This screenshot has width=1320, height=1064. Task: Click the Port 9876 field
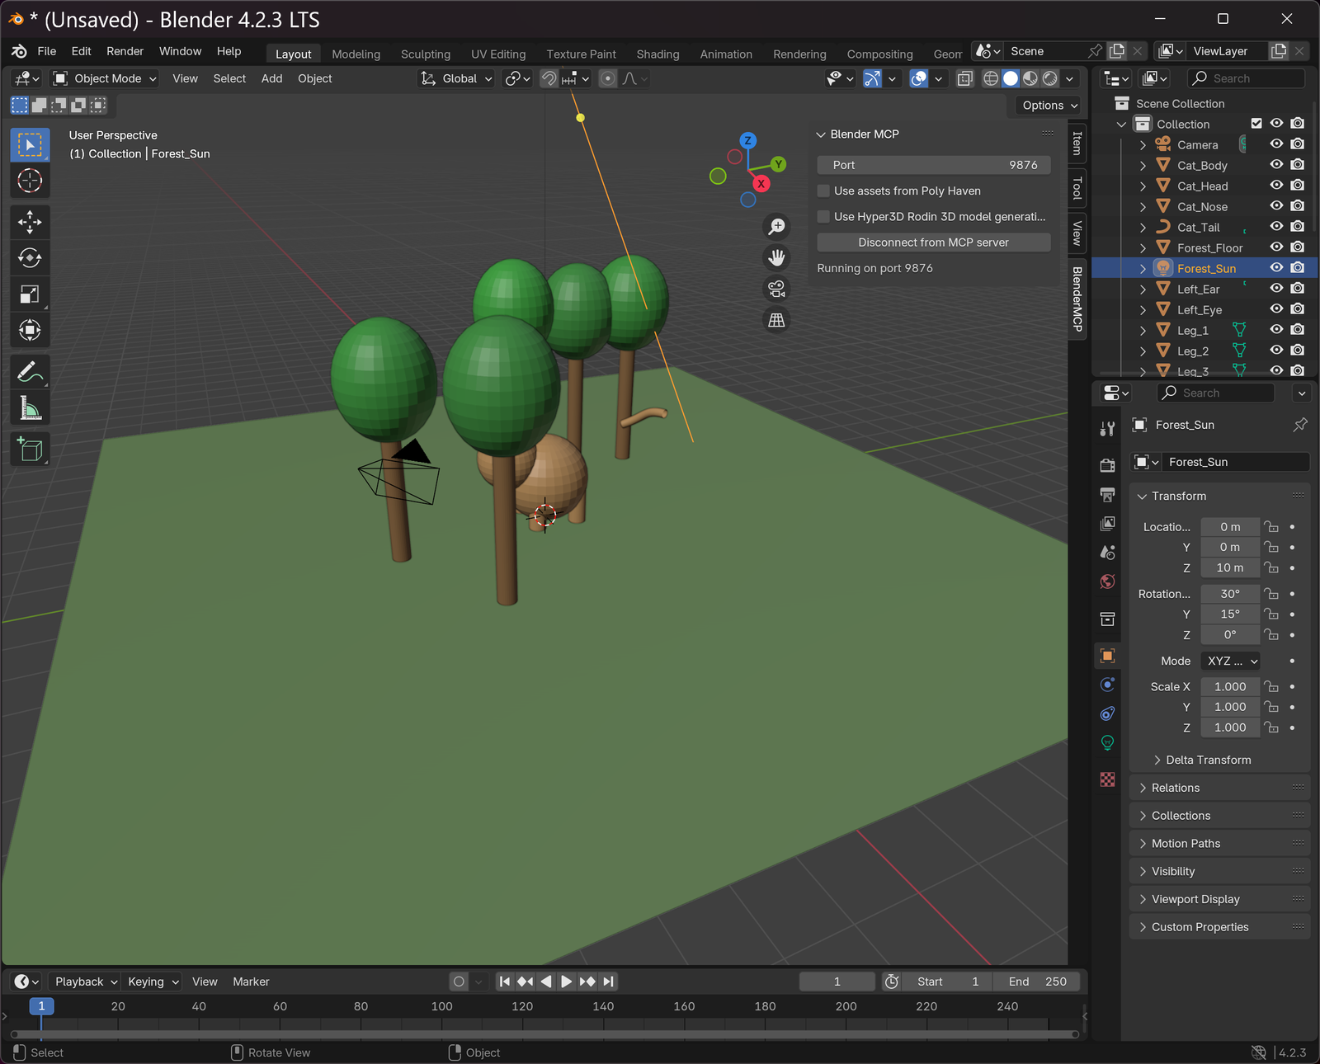coord(933,165)
